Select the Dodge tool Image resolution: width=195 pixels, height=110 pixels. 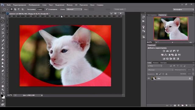[x=3, y=67]
